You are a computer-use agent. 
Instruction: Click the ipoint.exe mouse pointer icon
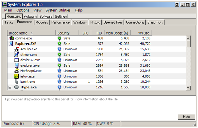pos(17,82)
